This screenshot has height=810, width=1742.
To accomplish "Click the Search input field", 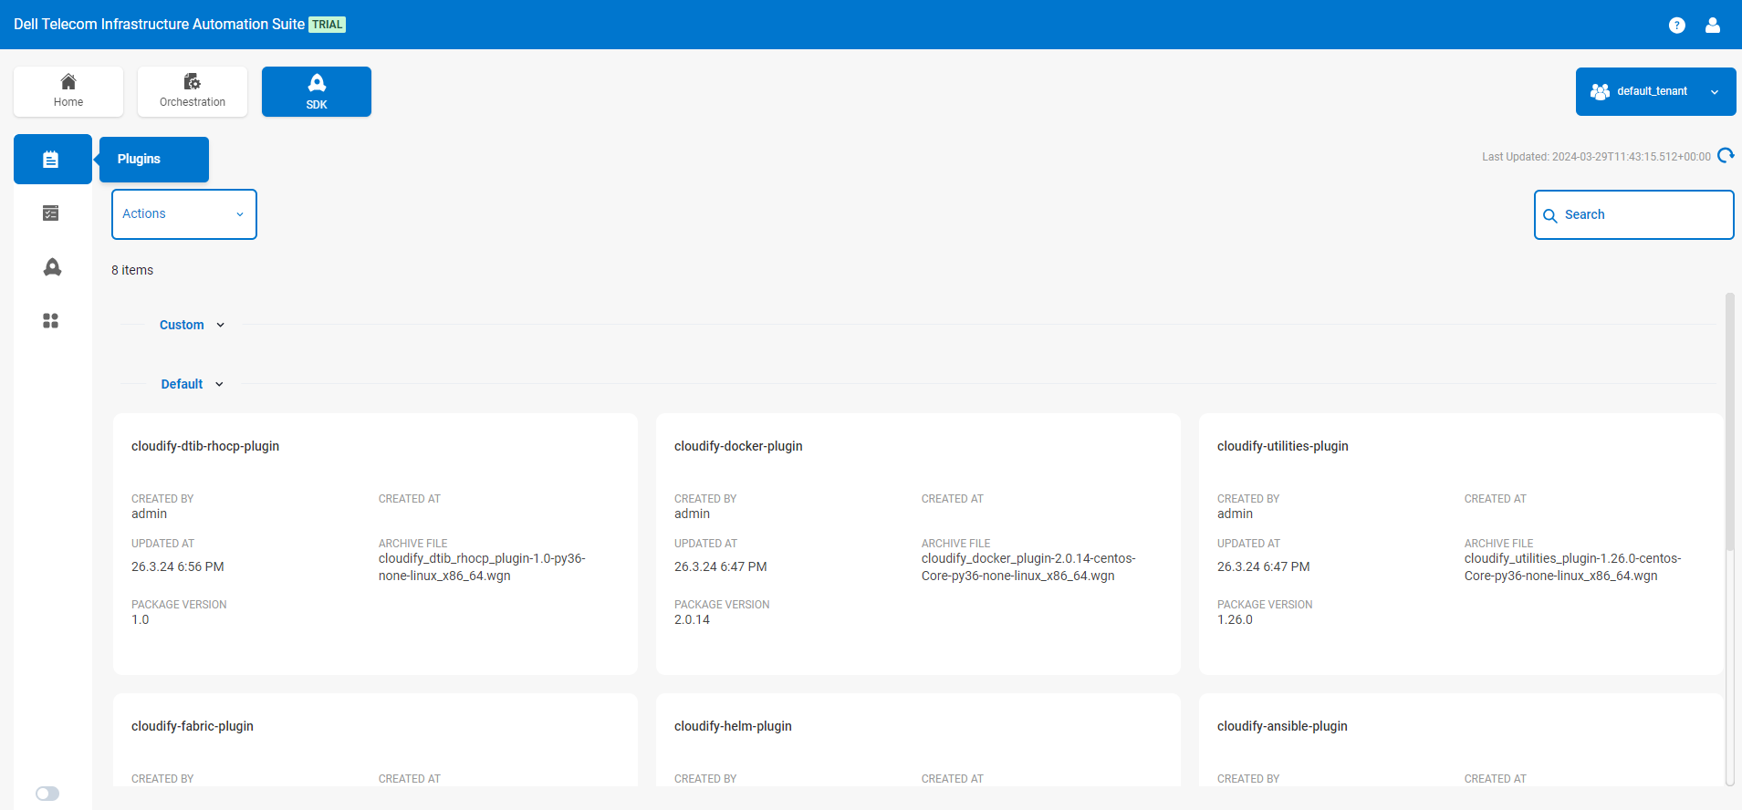I will (1633, 215).
